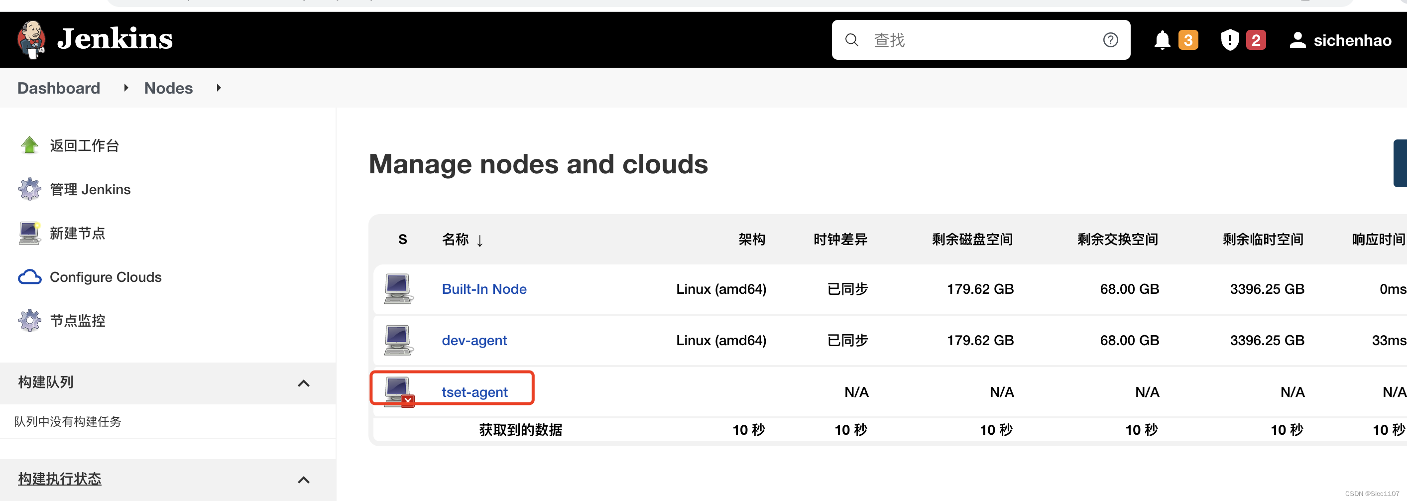Click the offline tset-agent computer icon
The height and width of the screenshot is (501, 1407).
click(399, 392)
